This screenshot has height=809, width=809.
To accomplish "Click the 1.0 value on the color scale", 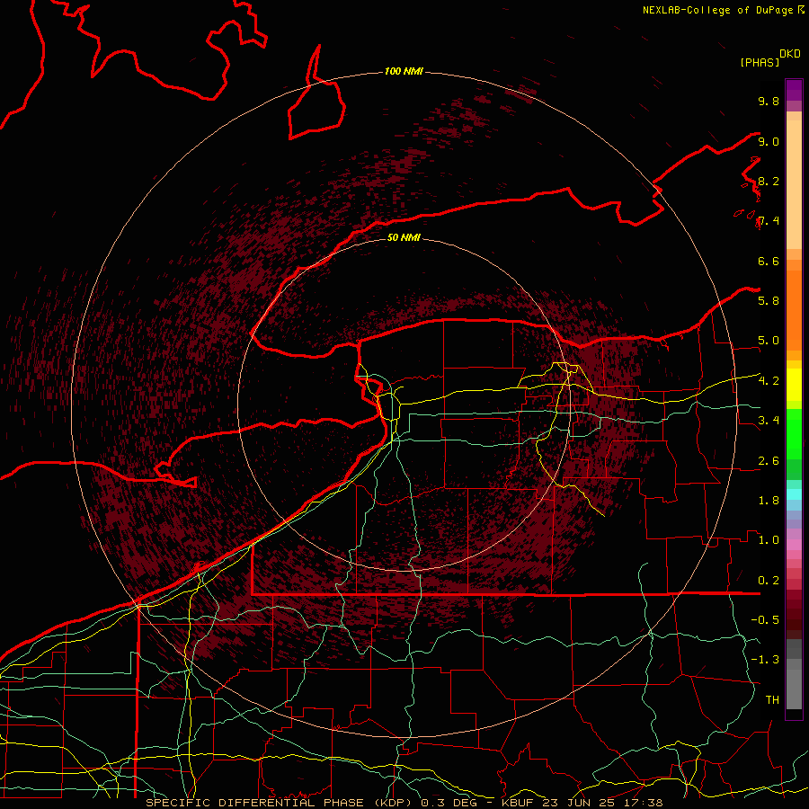I will [x=769, y=539].
